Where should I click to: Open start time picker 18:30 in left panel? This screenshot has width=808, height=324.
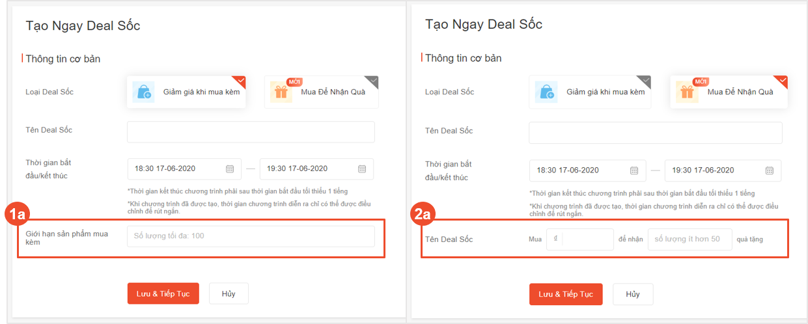(176, 169)
